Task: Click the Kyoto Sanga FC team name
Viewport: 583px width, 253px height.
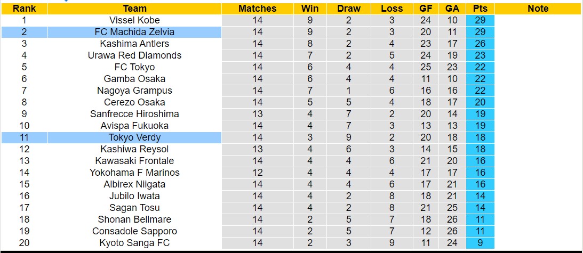Action: click(x=134, y=243)
